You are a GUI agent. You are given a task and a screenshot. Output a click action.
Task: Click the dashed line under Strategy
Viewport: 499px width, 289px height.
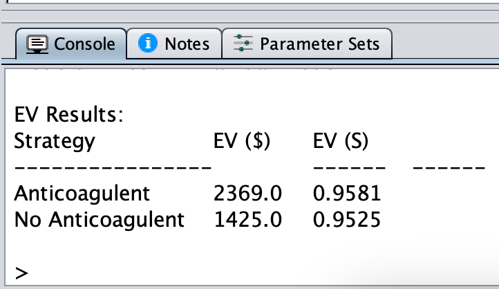pos(112,168)
